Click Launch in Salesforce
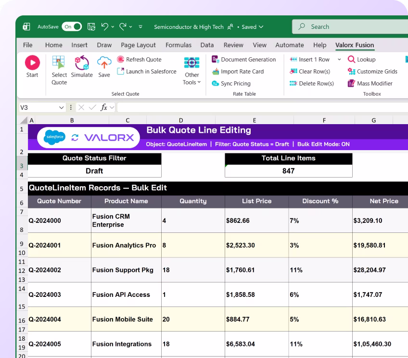 (x=147, y=71)
